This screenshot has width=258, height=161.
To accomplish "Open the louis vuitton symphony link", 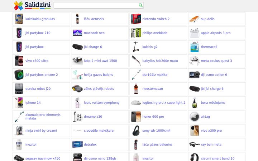I will pos(102,103).
